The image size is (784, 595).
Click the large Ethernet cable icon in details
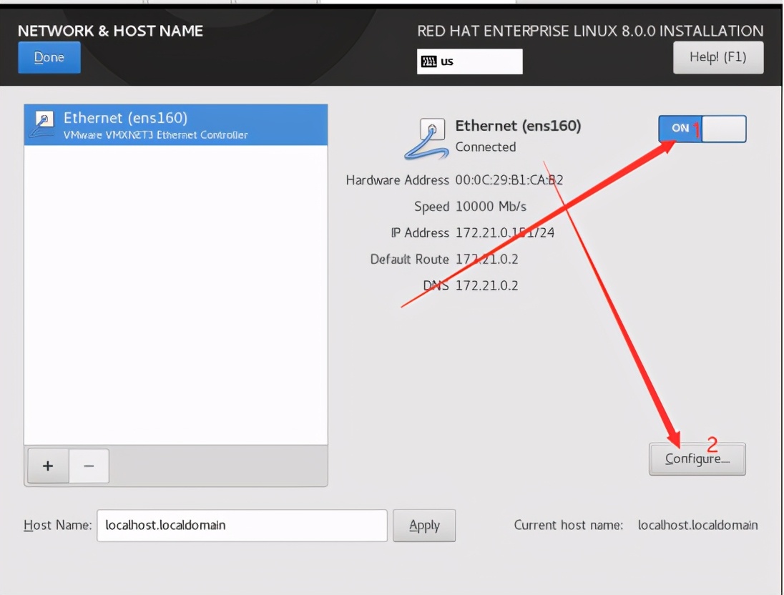coord(426,139)
